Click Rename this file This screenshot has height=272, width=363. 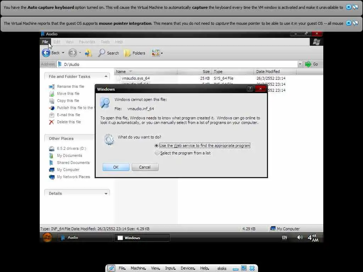pos(71,86)
